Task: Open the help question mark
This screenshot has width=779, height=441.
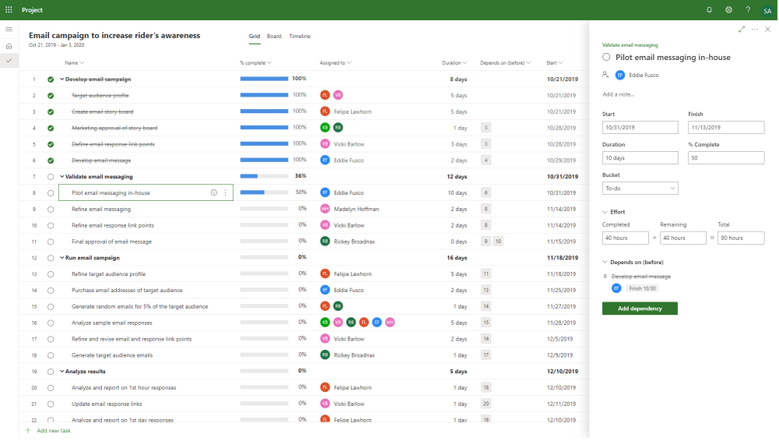Action: click(748, 10)
